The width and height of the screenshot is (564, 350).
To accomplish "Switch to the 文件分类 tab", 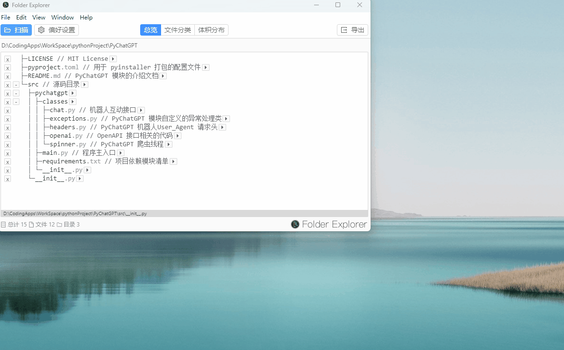I will 178,30.
